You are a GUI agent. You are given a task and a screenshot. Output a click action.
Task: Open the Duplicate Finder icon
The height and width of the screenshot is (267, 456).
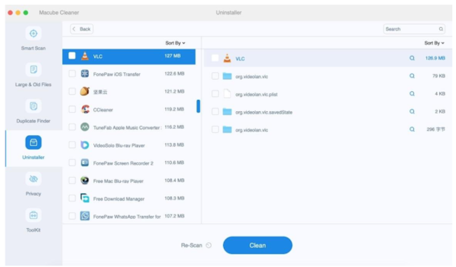(x=33, y=106)
